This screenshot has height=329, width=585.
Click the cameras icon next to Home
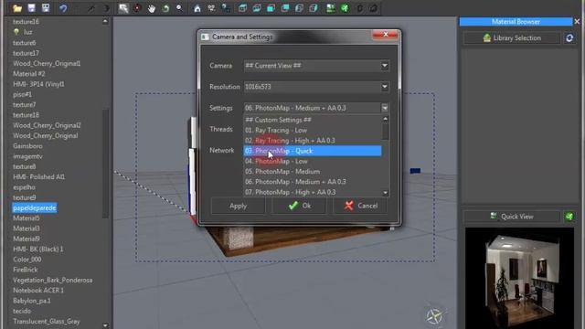pos(211,8)
